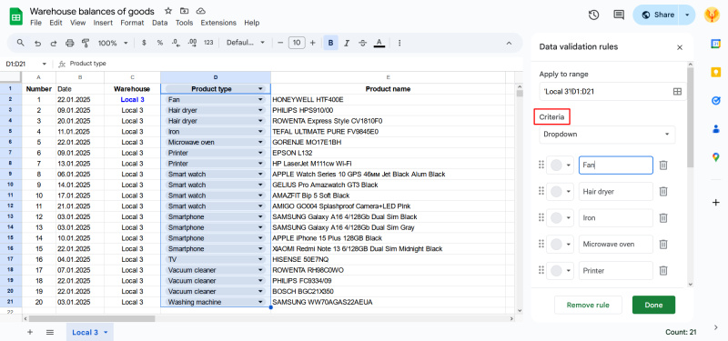
Task: Click the redo arrow
Action: click(54, 43)
